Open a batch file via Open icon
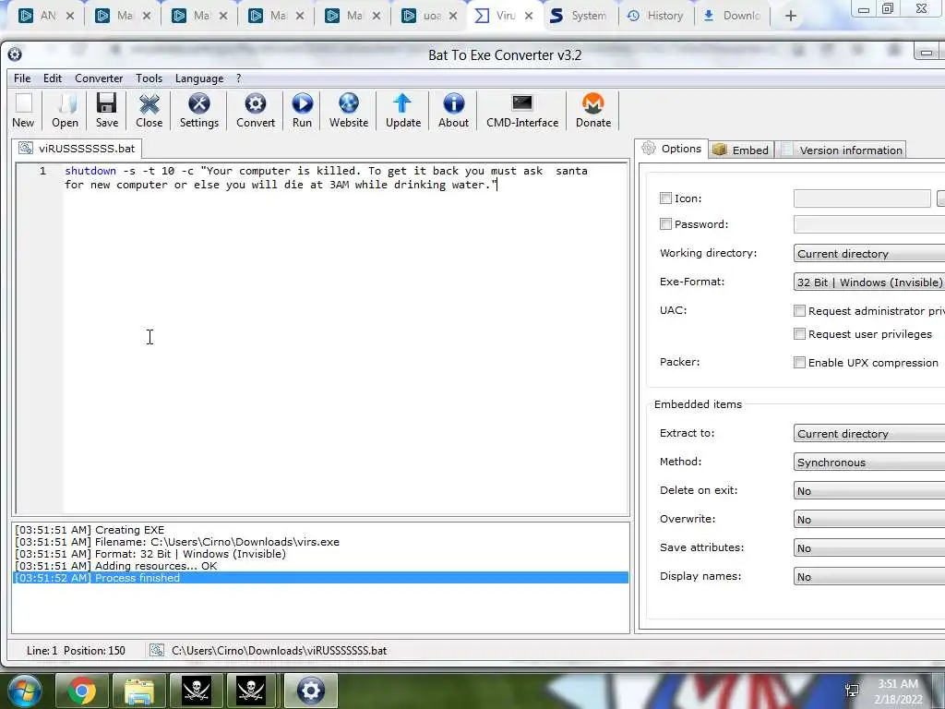The image size is (945, 709). click(x=66, y=111)
